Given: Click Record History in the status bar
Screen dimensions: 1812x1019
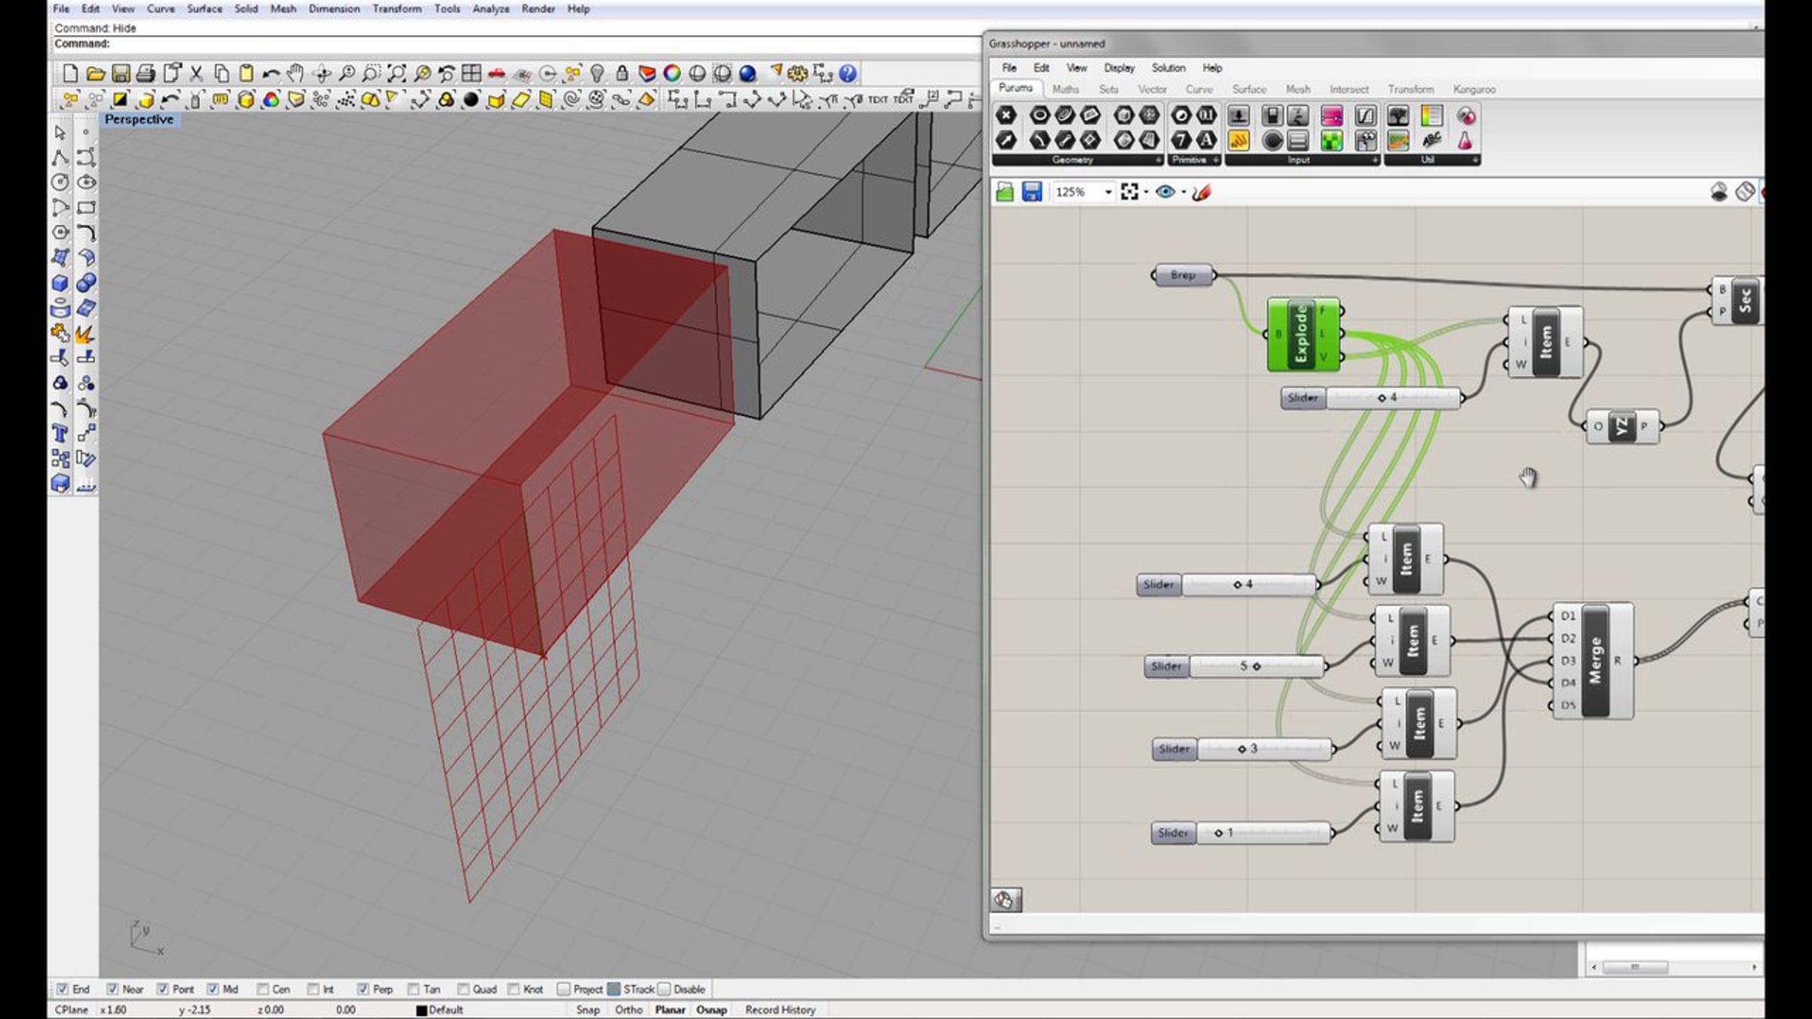Looking at the screenshot, I should [780, 1009].
